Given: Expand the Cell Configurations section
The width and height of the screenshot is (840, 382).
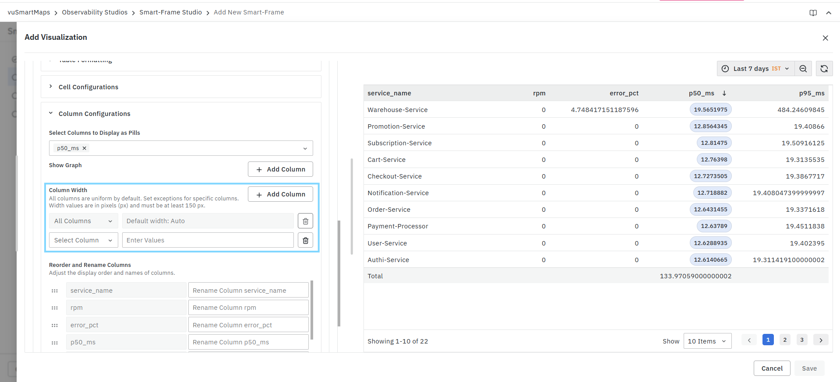Looking at the screenshot, I should (x=181, y=87).
